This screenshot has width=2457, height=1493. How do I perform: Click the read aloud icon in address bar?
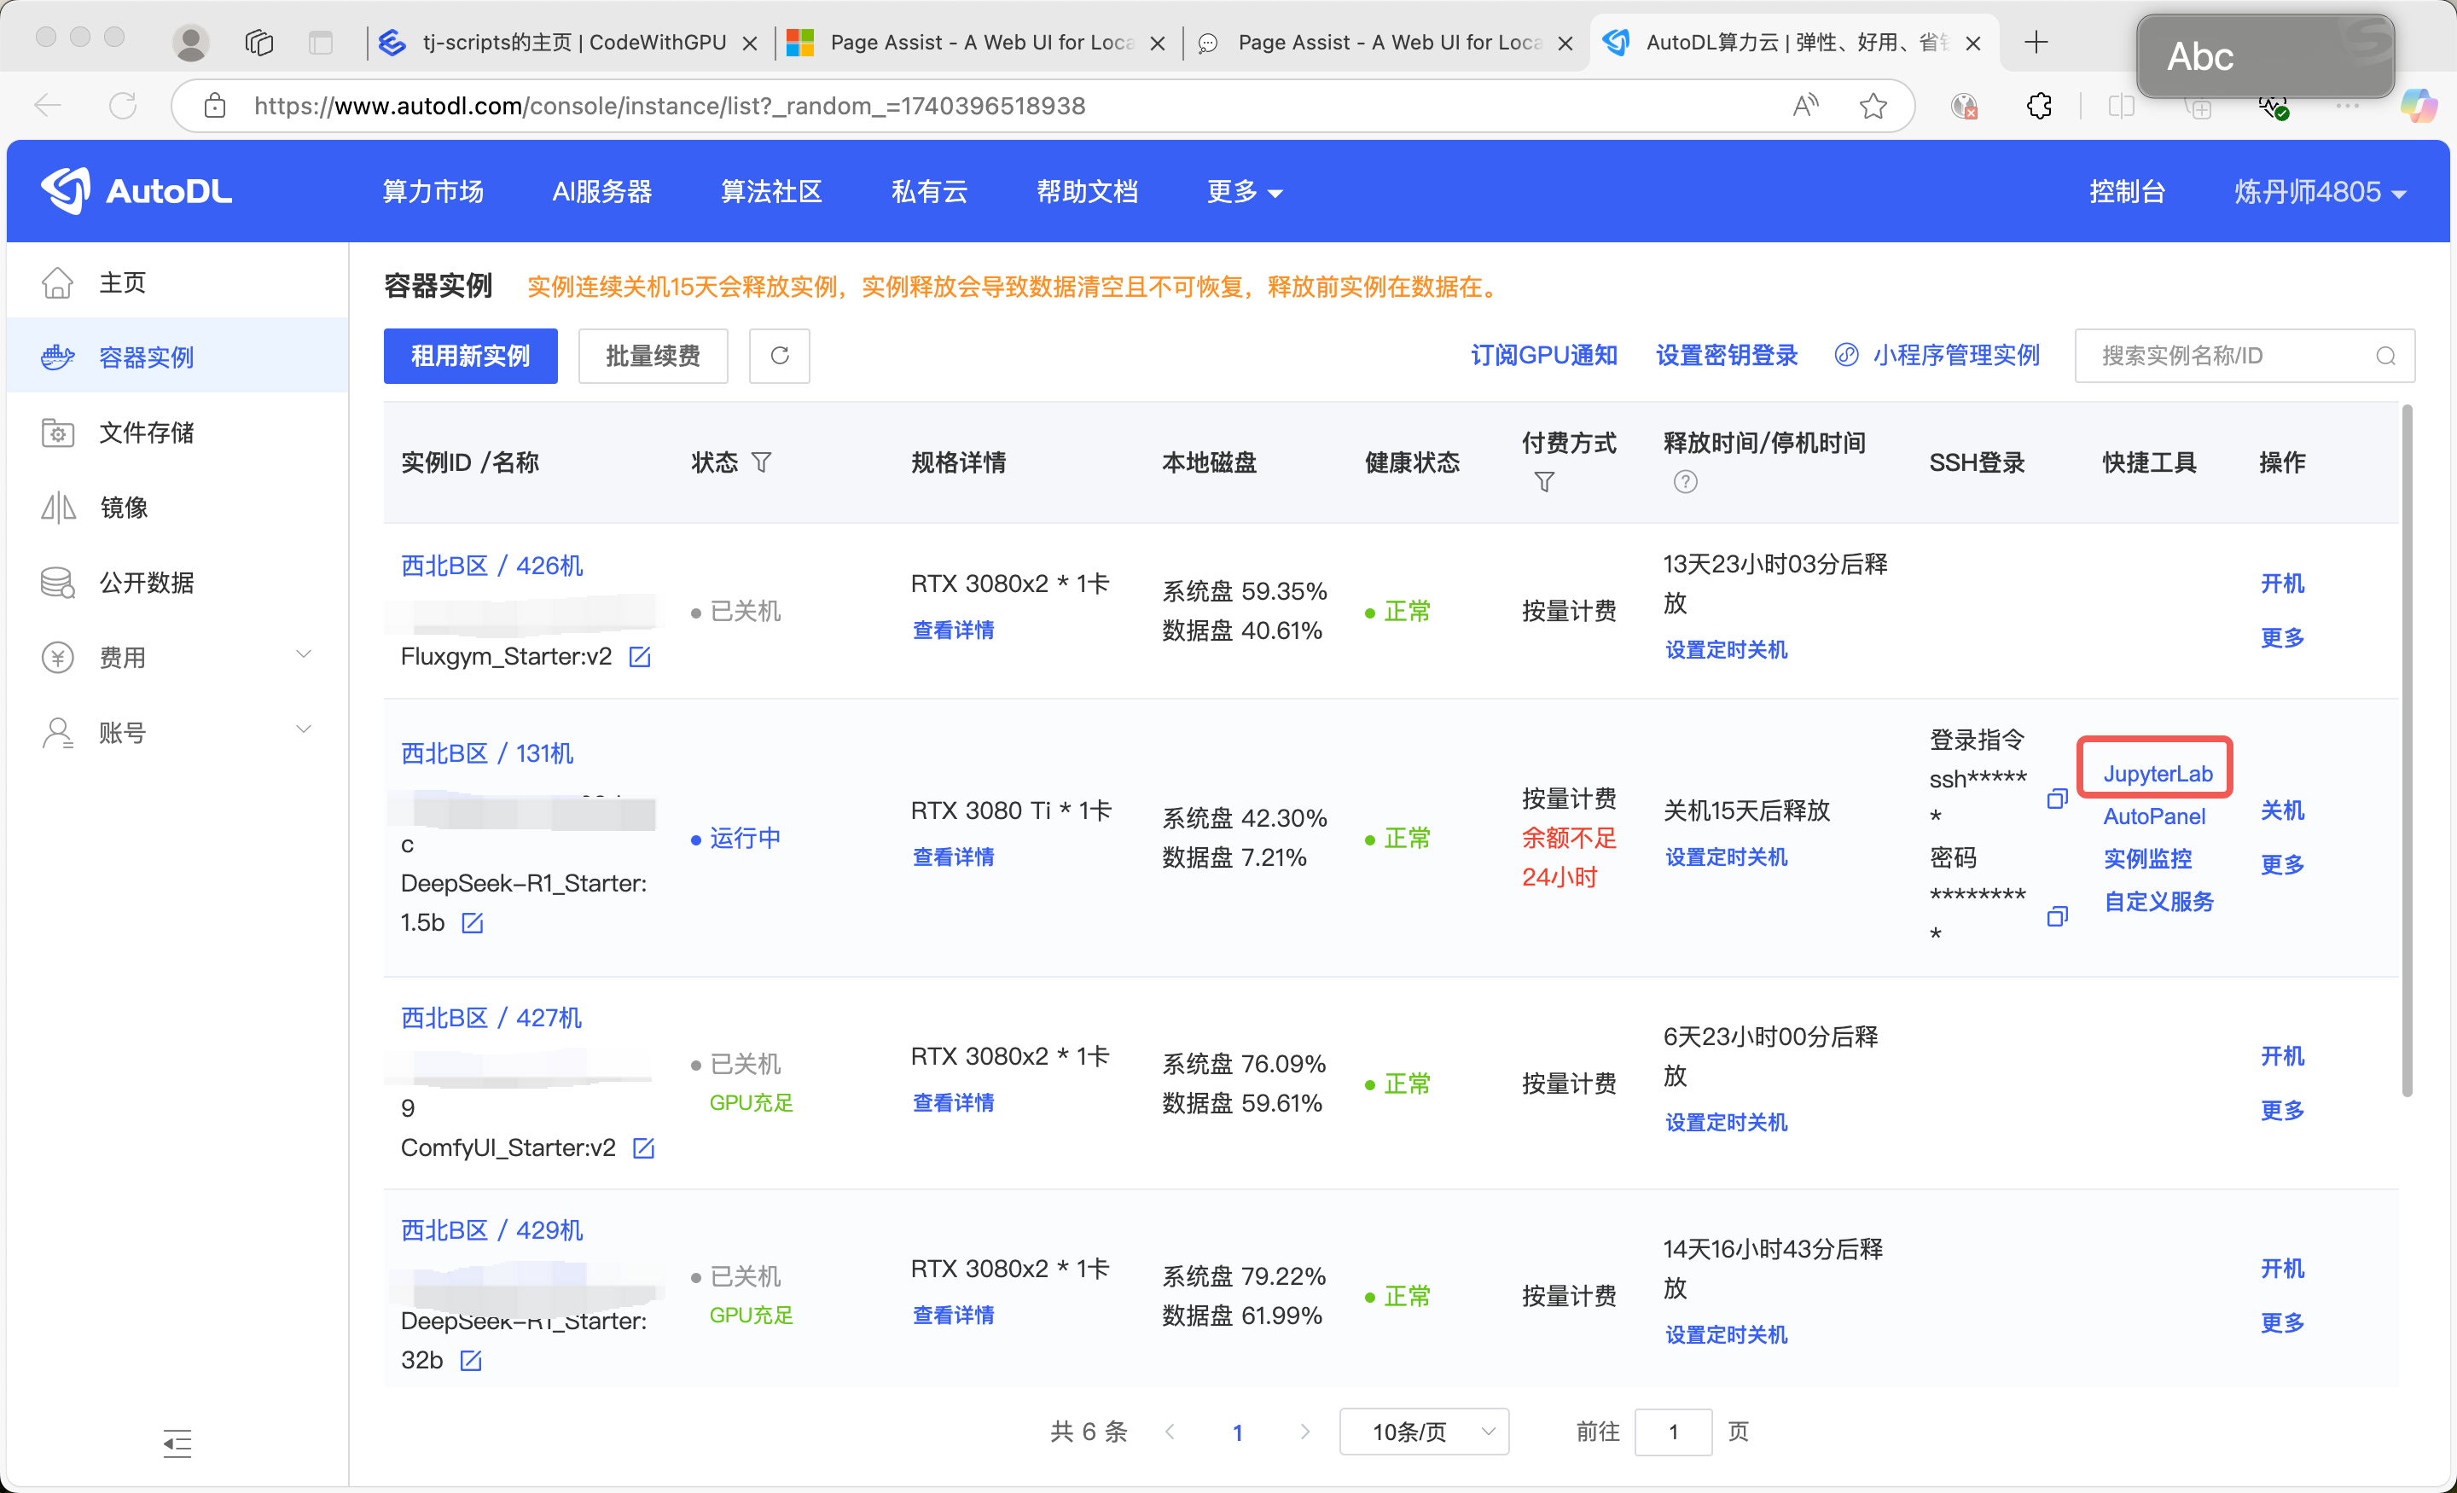(1805, 106)
